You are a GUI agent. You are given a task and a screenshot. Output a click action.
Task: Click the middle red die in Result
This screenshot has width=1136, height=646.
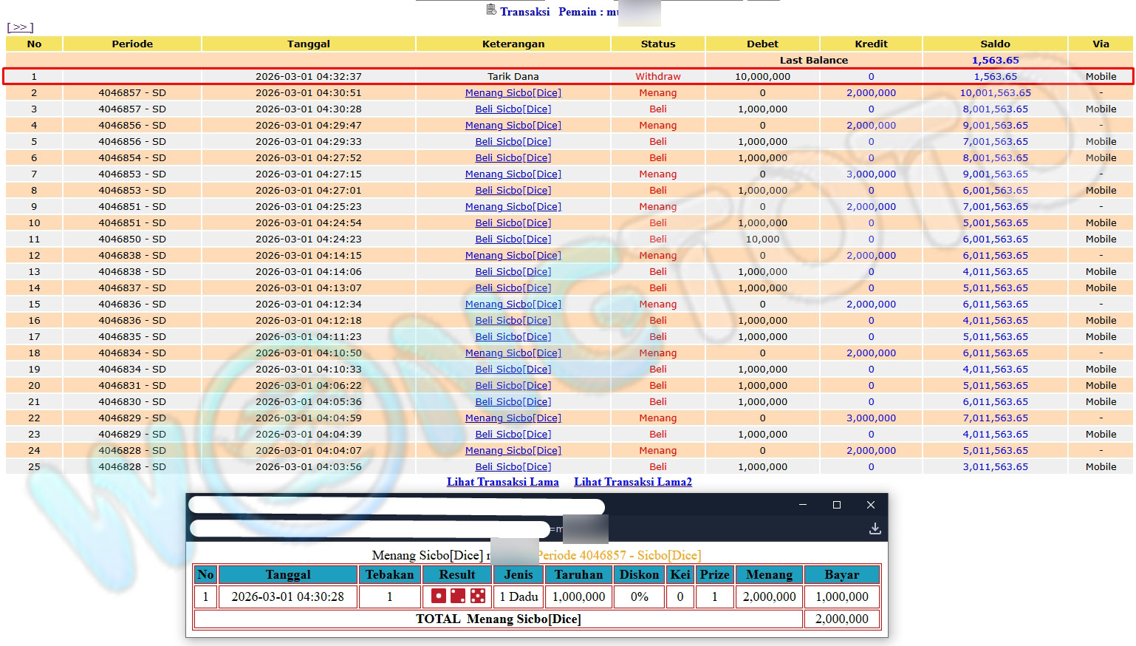[458, 596]
